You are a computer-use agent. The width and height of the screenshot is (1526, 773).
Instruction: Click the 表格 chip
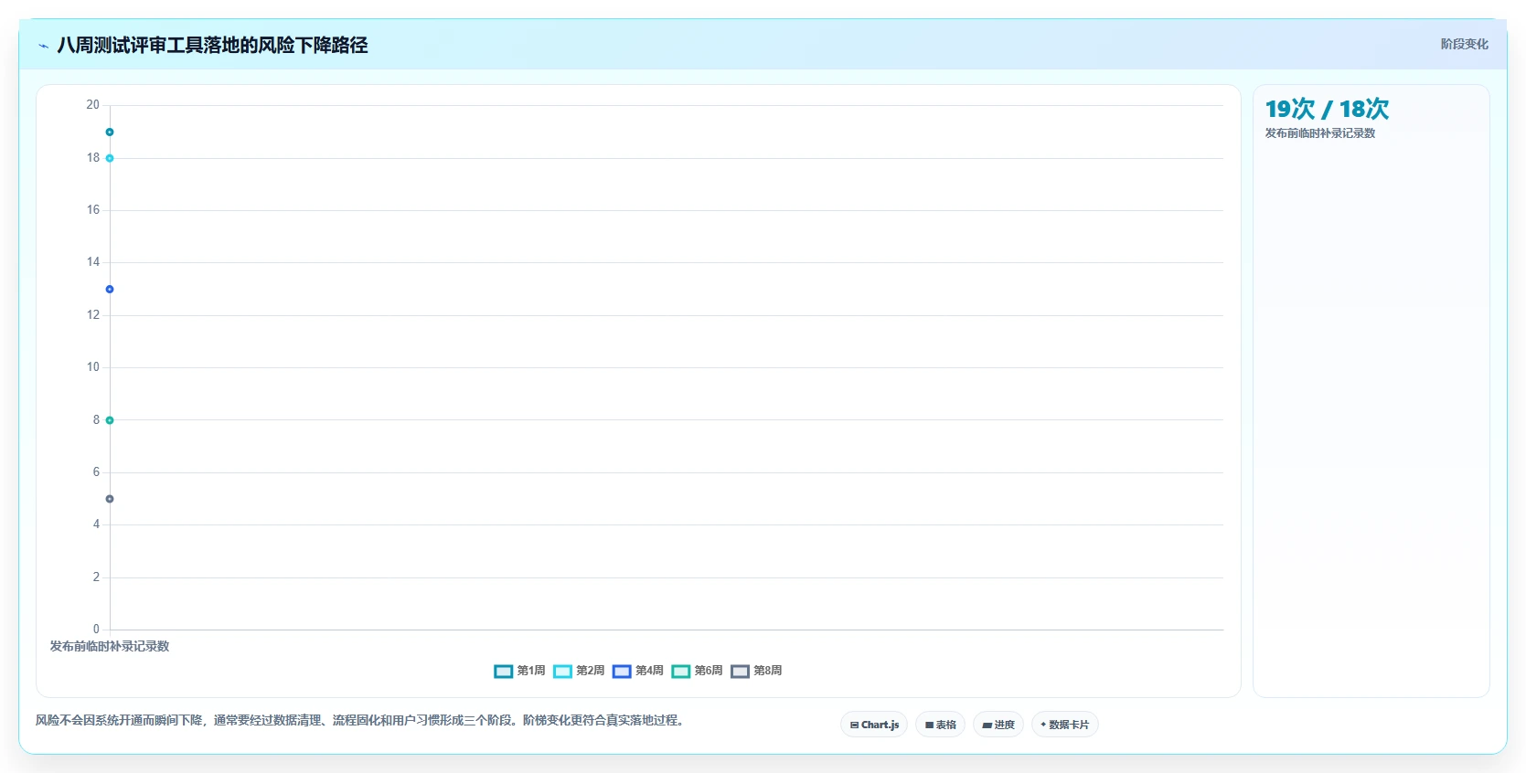[940, 725]
